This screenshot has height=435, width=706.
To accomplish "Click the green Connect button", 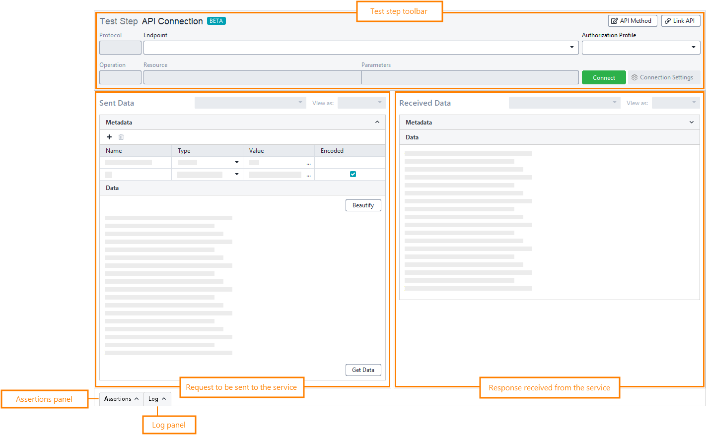I will [603, 77].
